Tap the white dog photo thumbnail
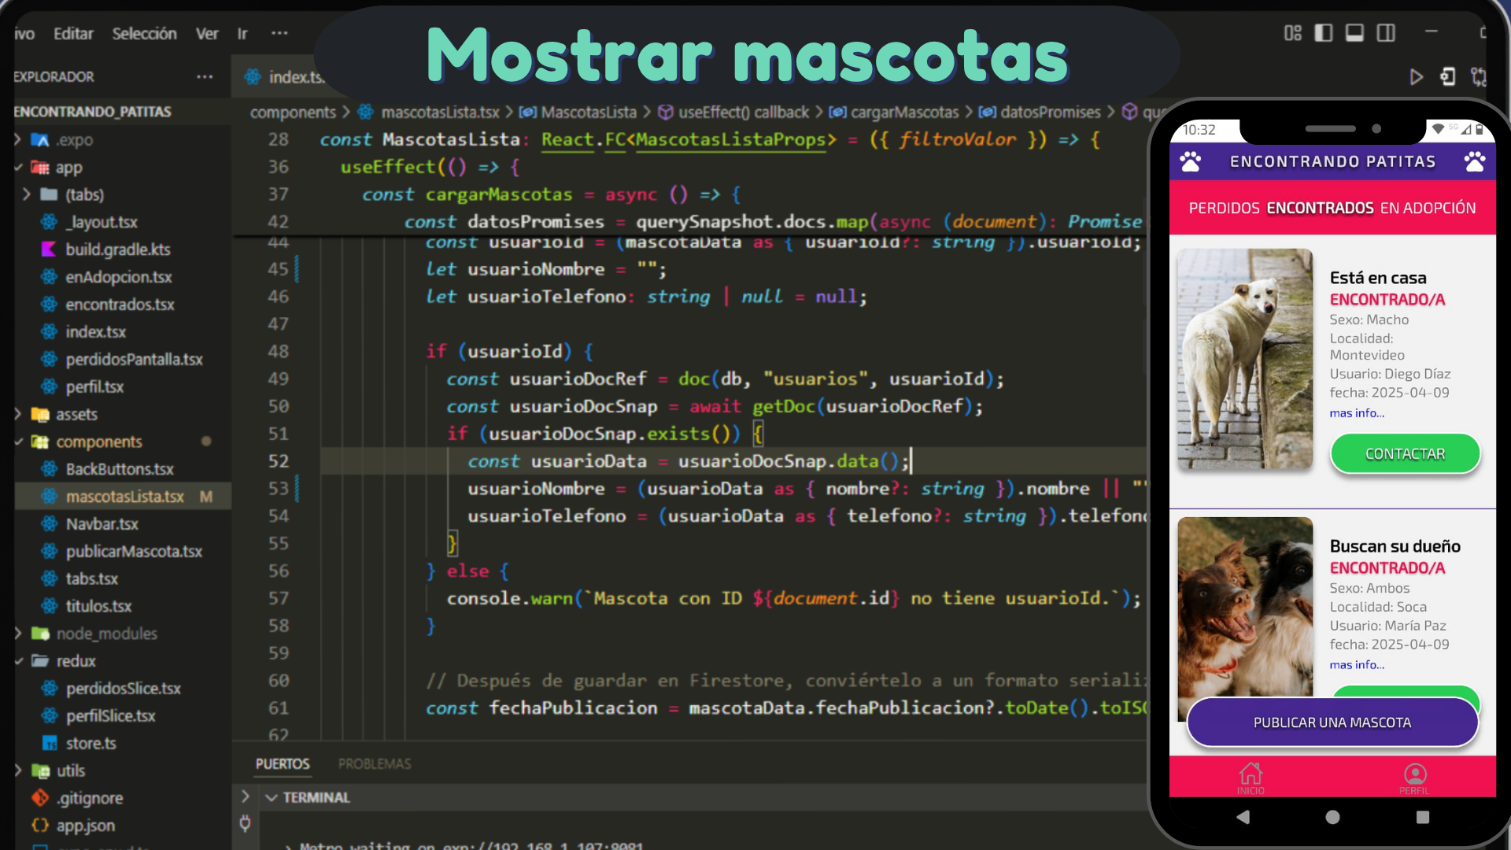 point(1245,360)
